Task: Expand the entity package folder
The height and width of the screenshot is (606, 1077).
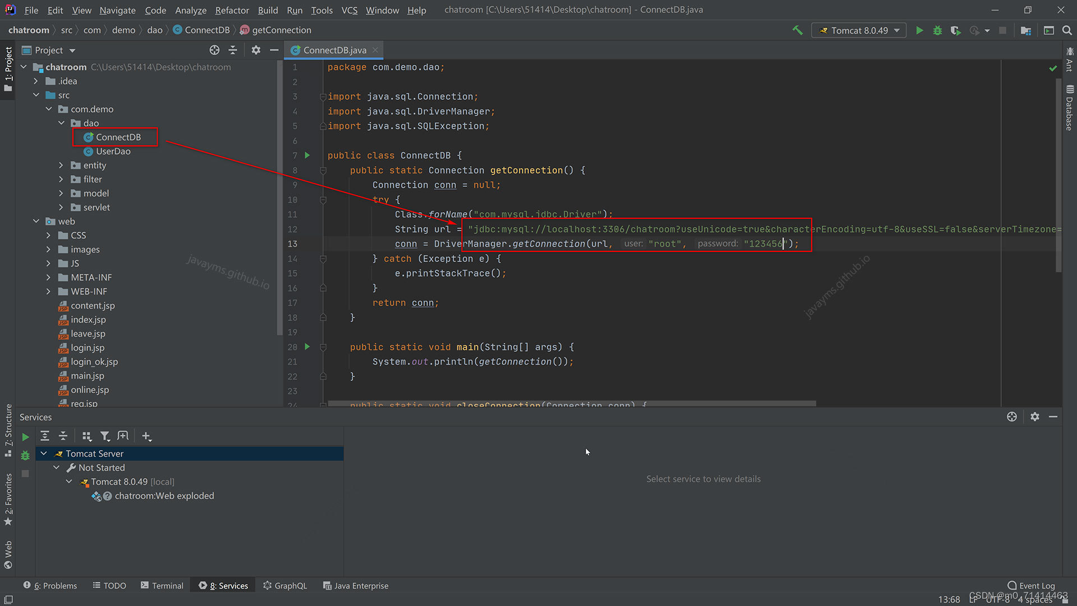Action: (x=61, y=165)
